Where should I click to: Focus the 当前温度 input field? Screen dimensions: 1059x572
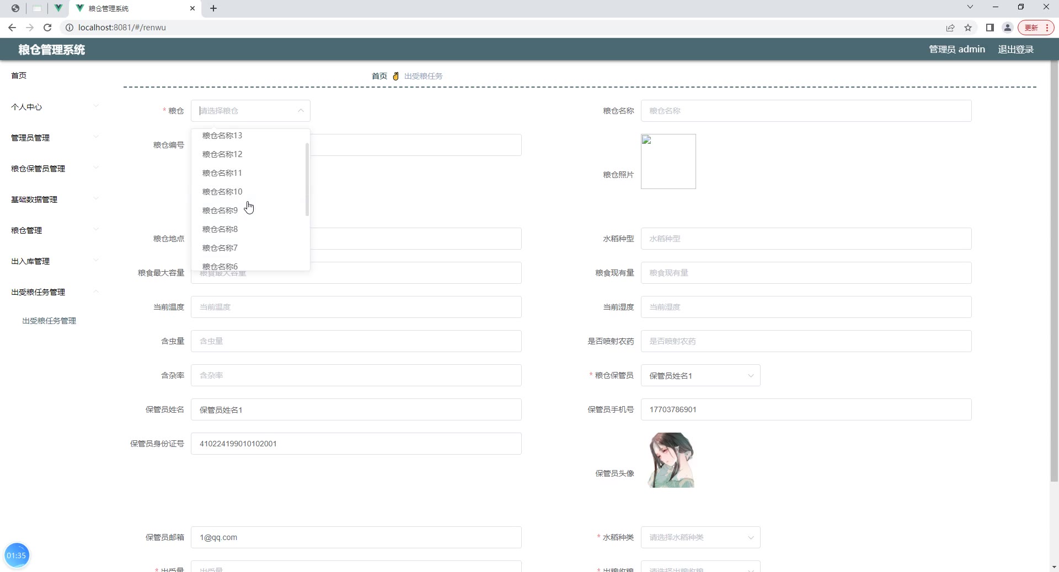click(x=356, y=307)
